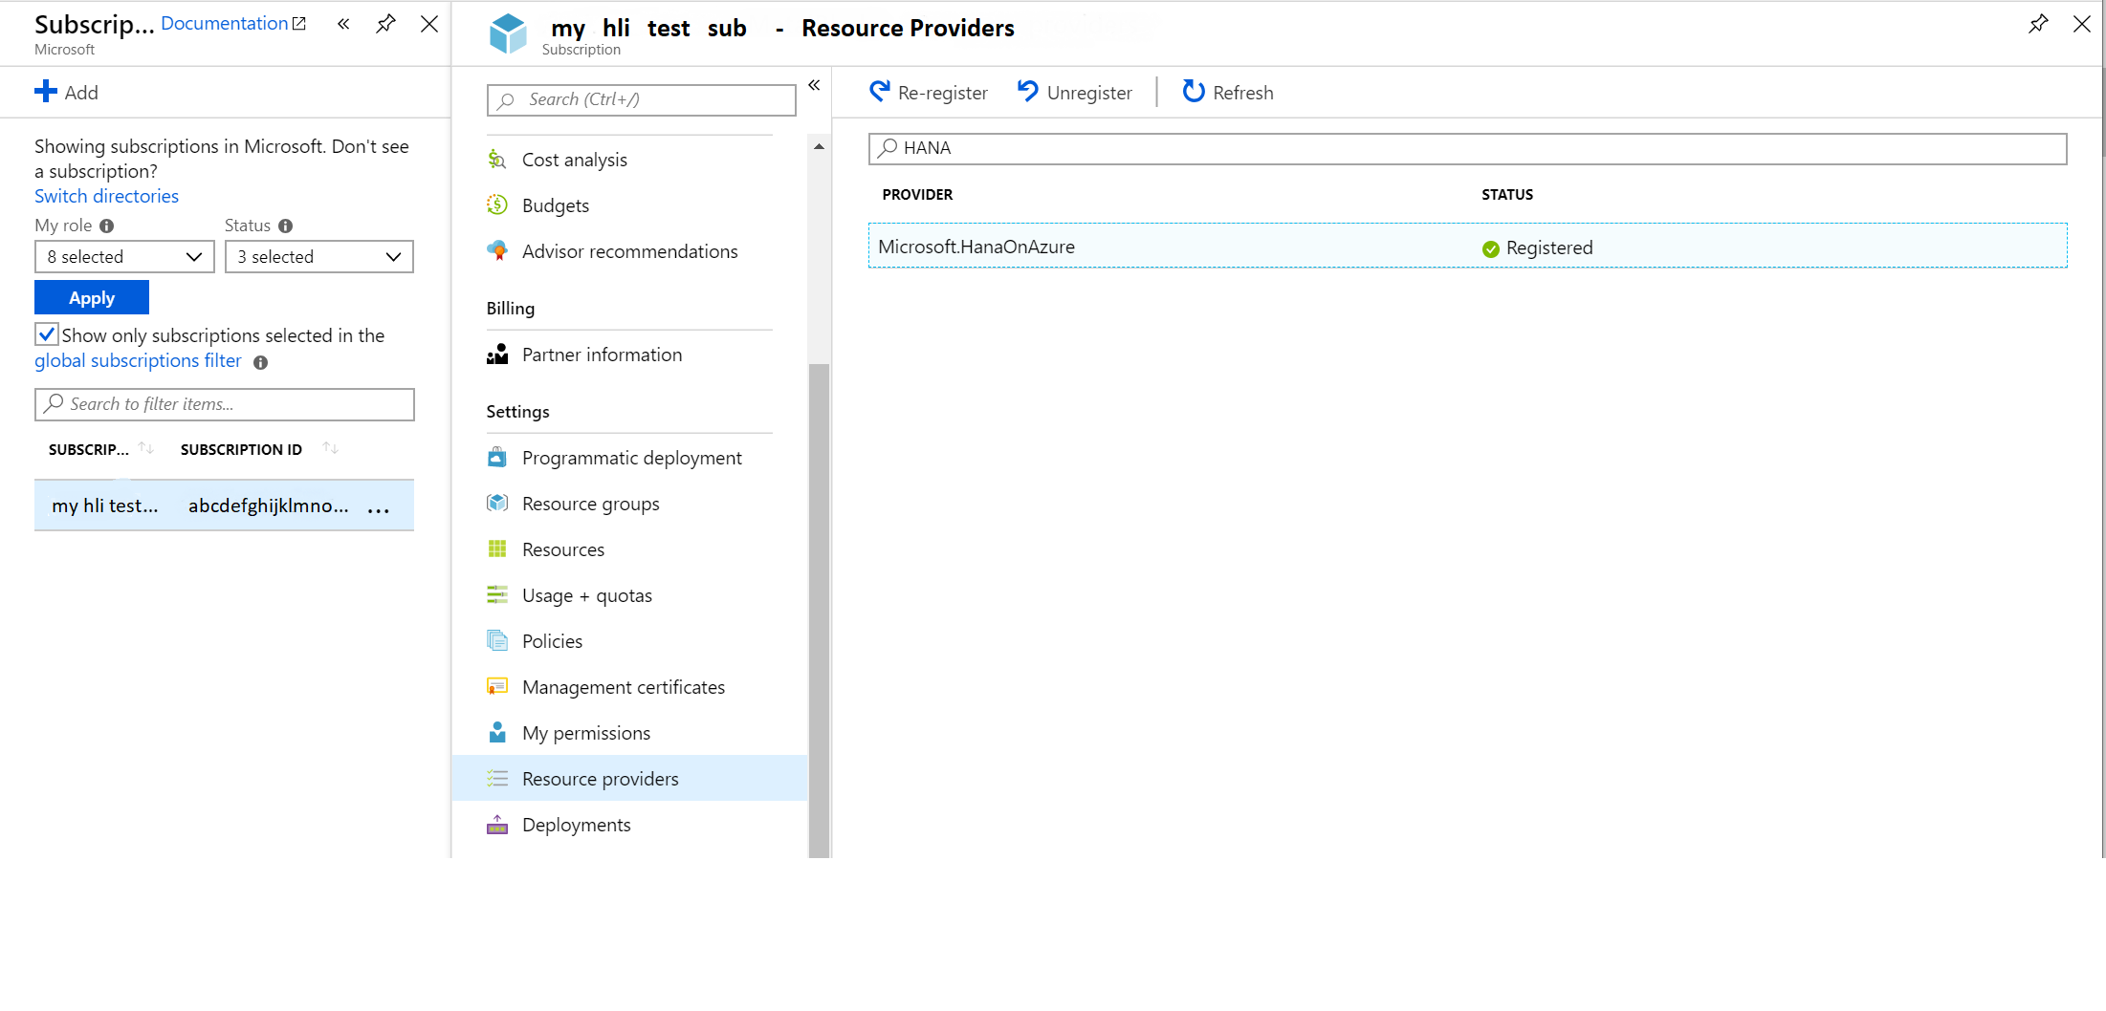Open Budgets menu item
This screenshot has height=1011, width=2106.
tap(556, 205)
